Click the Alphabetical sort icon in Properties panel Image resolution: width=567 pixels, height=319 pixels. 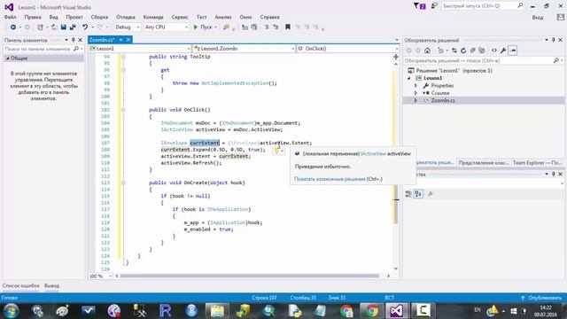pos(418,194)
